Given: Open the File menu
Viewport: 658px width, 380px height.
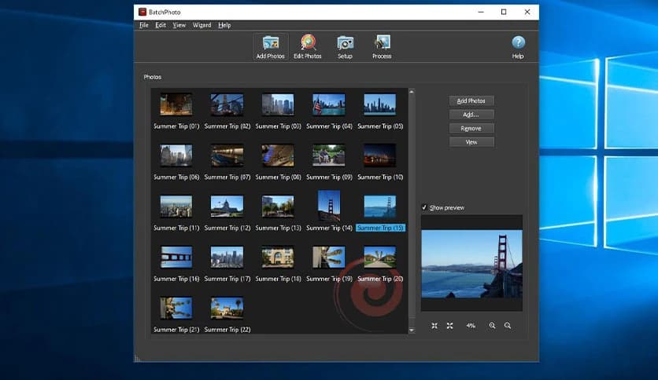Looking at the screenshot, I should [x=144, y=25].
